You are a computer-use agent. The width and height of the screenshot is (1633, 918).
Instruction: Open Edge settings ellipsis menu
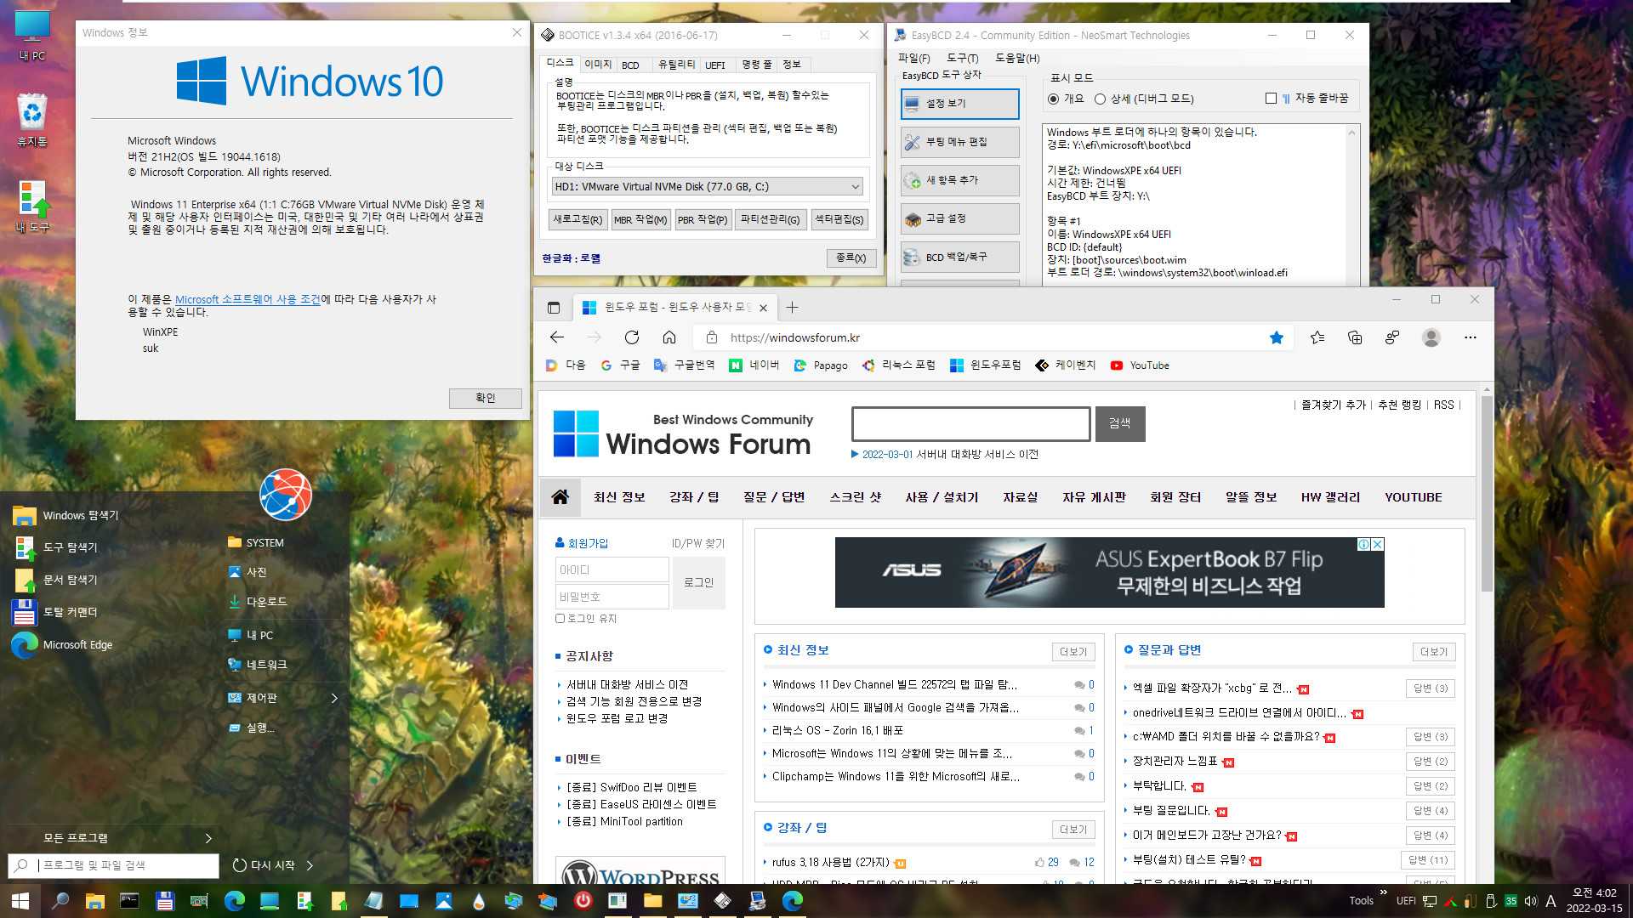pyautogui.click(x=1470, y=337)
